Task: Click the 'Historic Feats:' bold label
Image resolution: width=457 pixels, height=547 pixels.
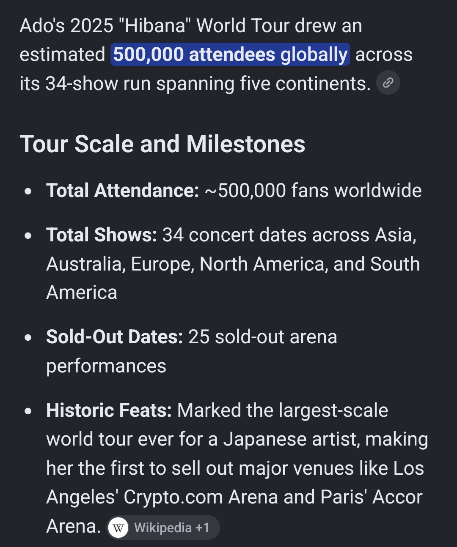Action: [x=109, y=410]
